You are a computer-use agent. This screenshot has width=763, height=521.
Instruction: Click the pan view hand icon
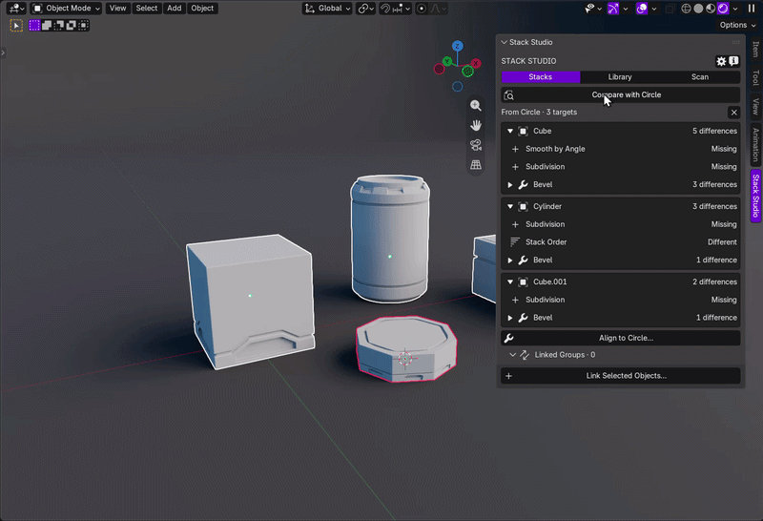tap(476, 125)
